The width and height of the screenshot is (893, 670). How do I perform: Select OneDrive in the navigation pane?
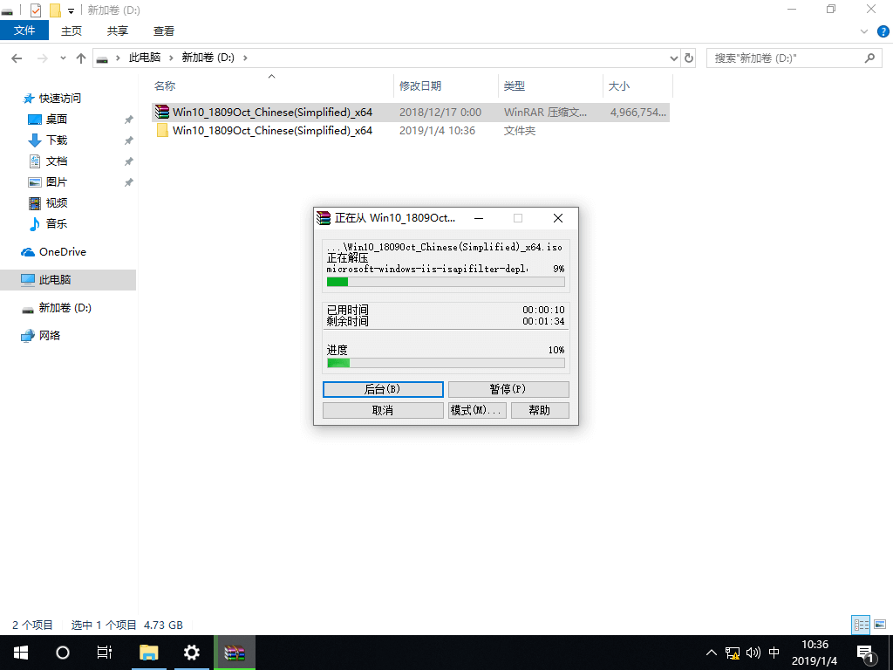click(61, 251)
